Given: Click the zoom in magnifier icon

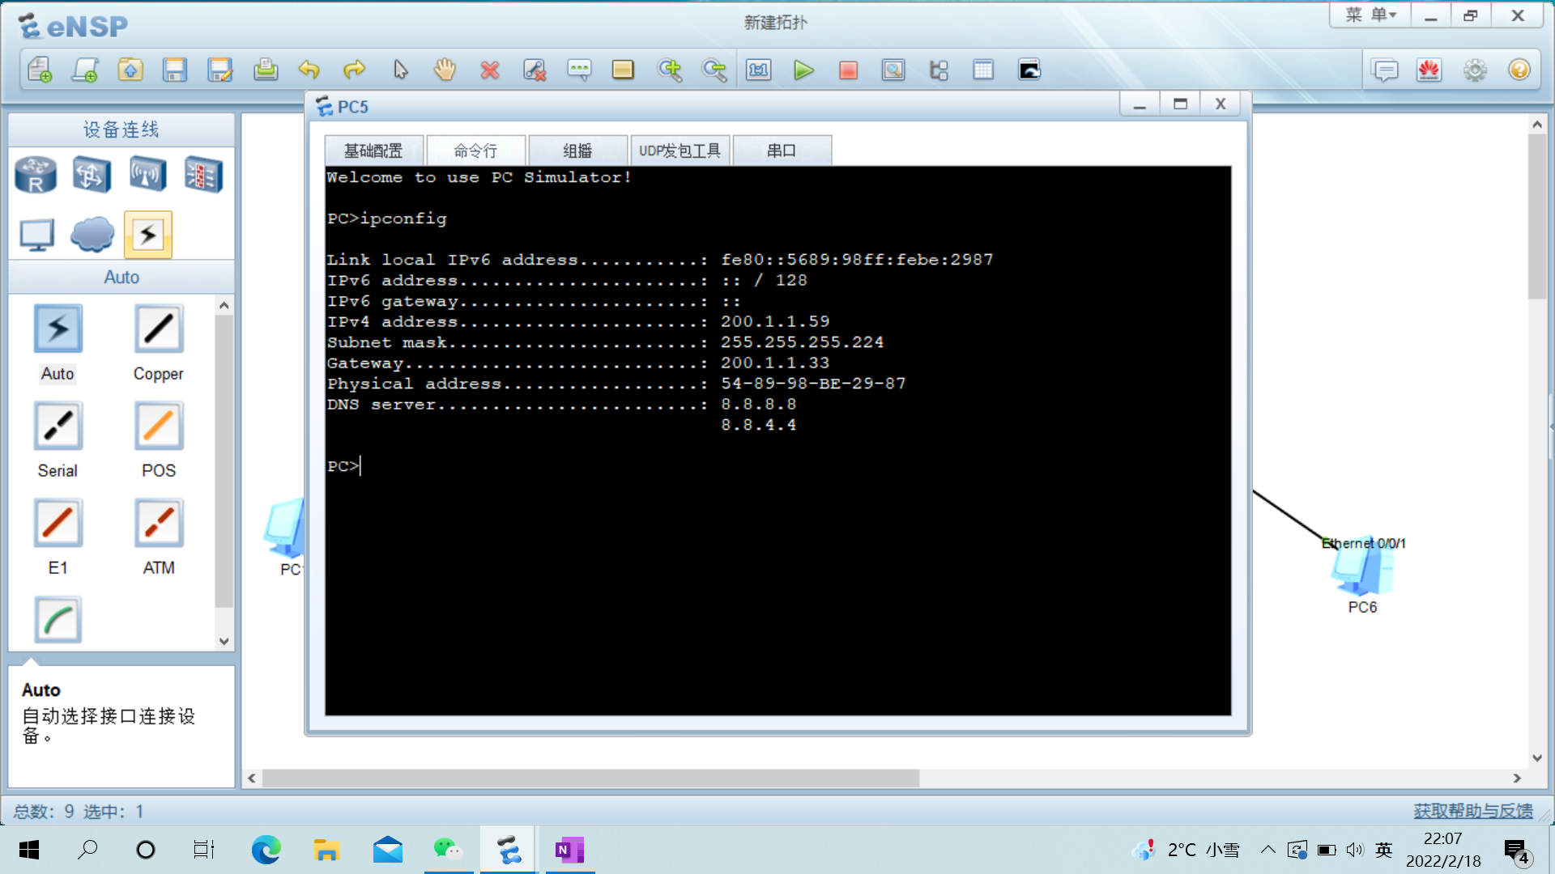Looking at the screenshot, I should (x=670, y=70).
